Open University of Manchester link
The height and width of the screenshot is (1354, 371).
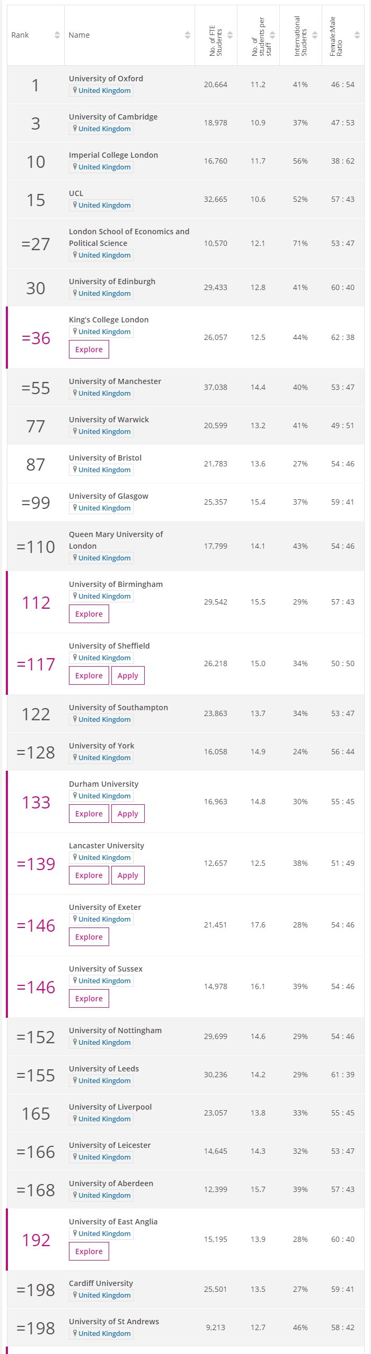point(115,381)
